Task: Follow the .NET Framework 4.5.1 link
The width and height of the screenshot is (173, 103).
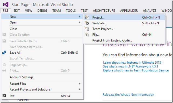Action: pos(131,67)
